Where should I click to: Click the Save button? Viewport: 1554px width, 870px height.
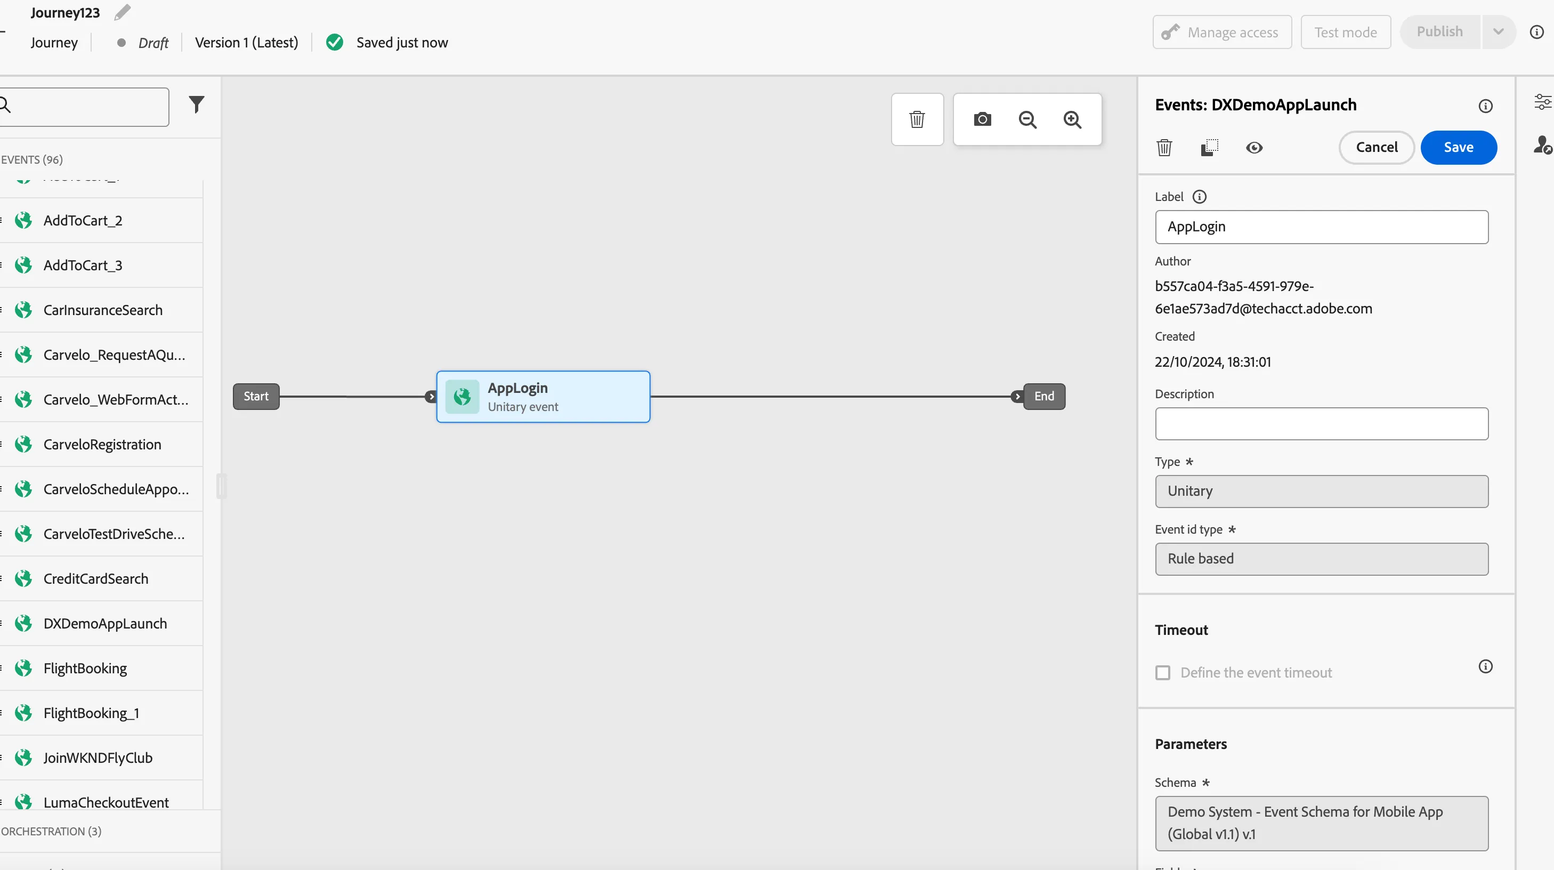click(x=1458, y=147)
